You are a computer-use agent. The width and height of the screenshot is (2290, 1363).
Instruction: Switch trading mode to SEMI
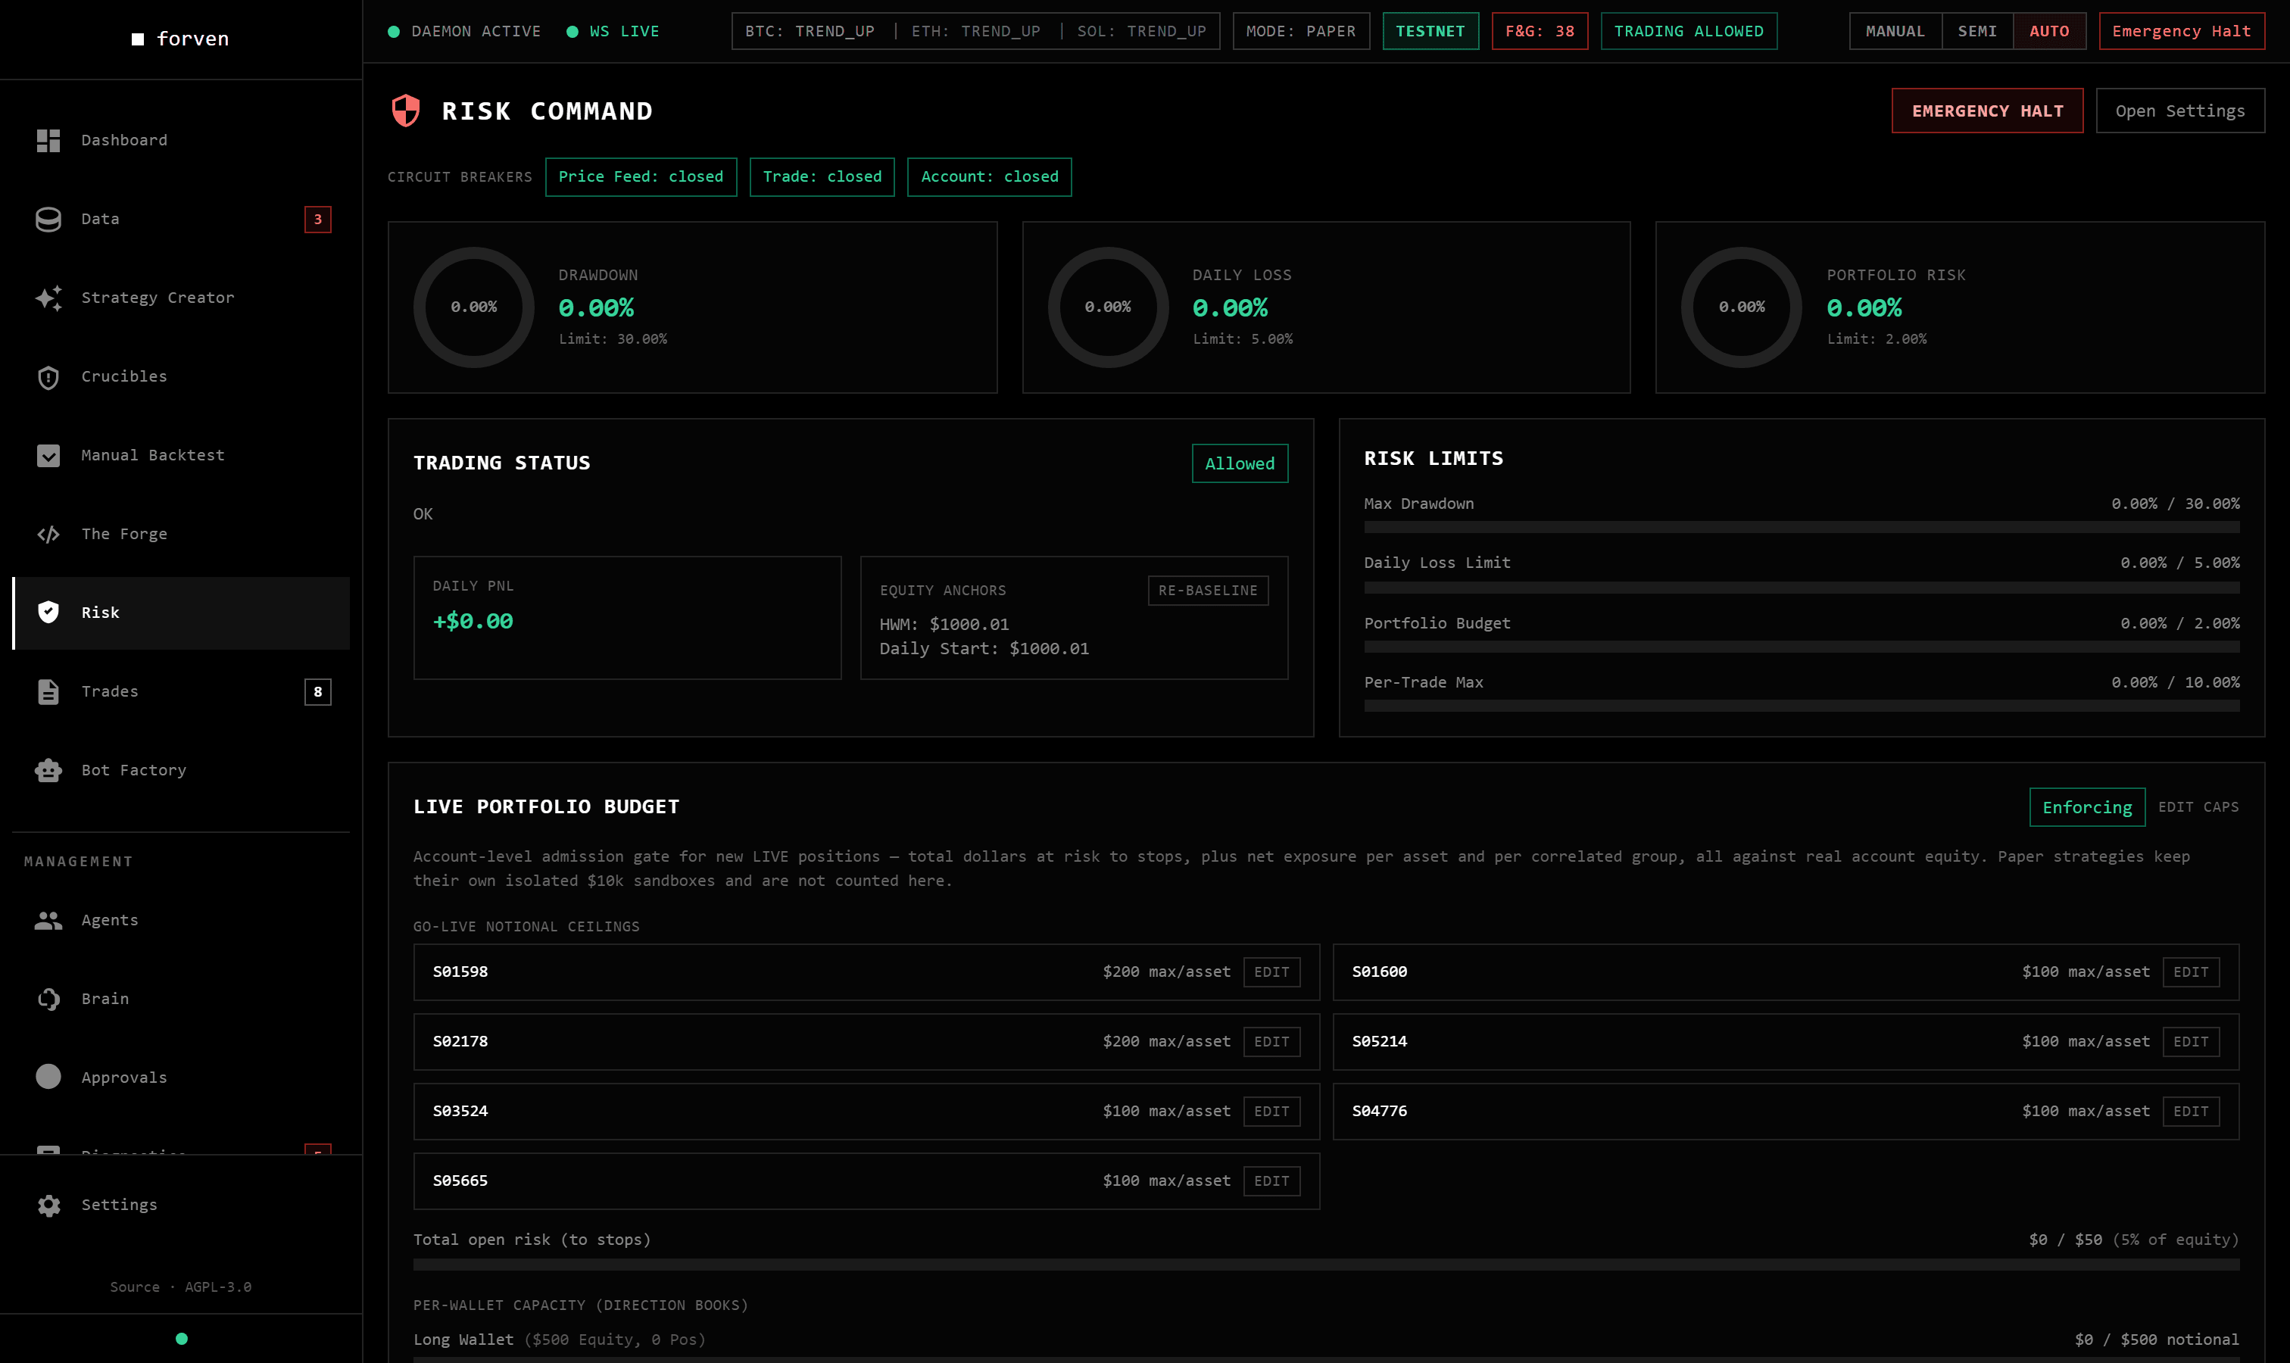1976,31
